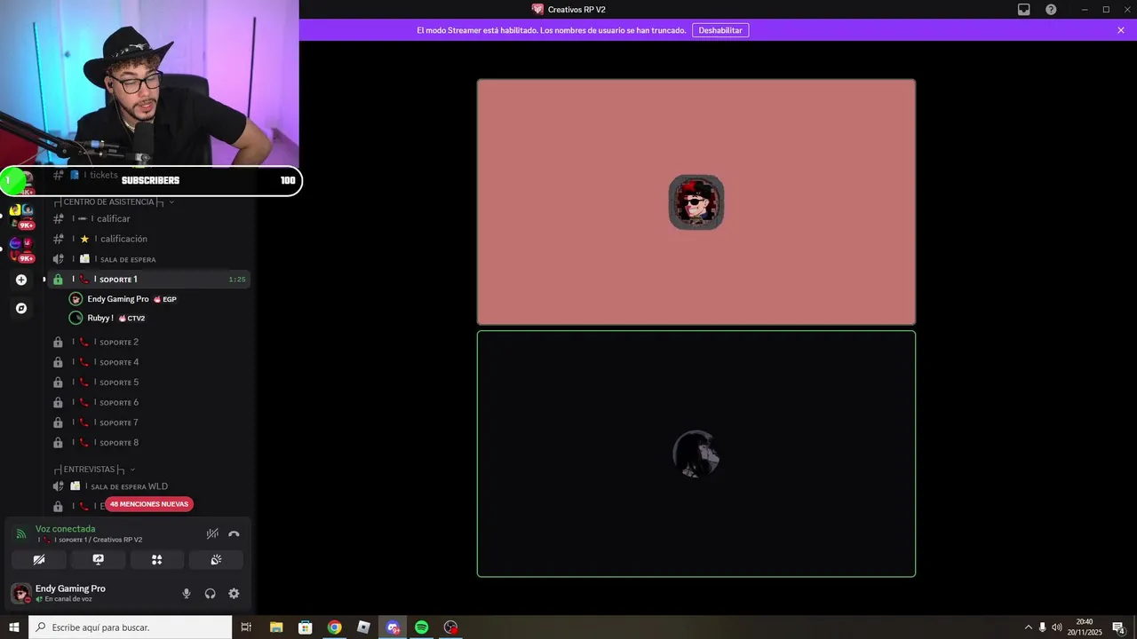The image size is (1137, 639).
Task: Disconnect from the voice channel
Action: (234, 534)
